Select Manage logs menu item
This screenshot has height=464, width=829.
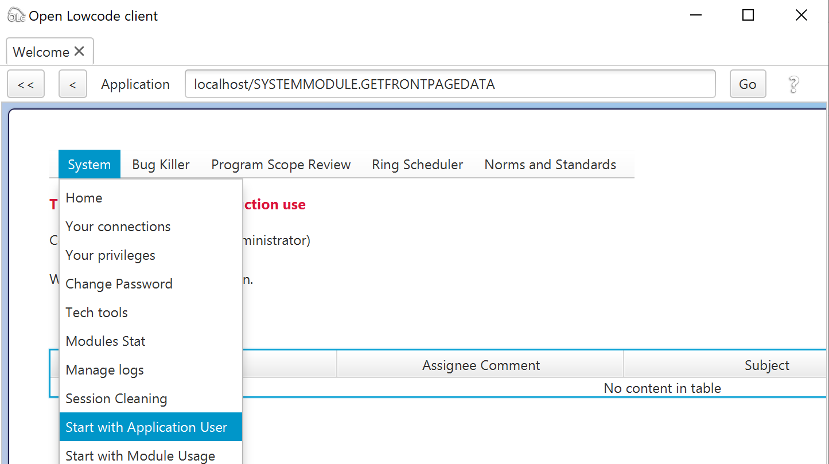pyautogui.click(x=104, y=370)
